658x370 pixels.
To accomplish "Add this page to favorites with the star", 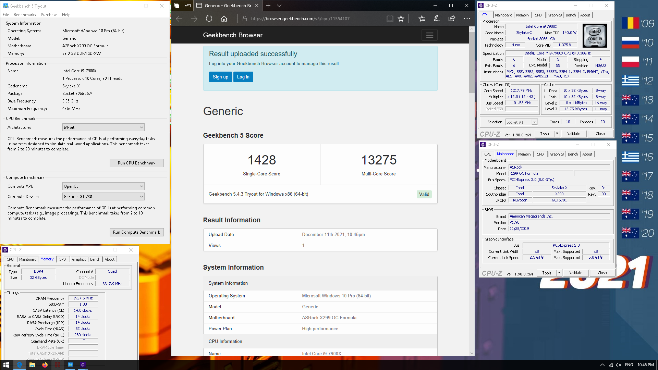I will click(x=401, y=19).
